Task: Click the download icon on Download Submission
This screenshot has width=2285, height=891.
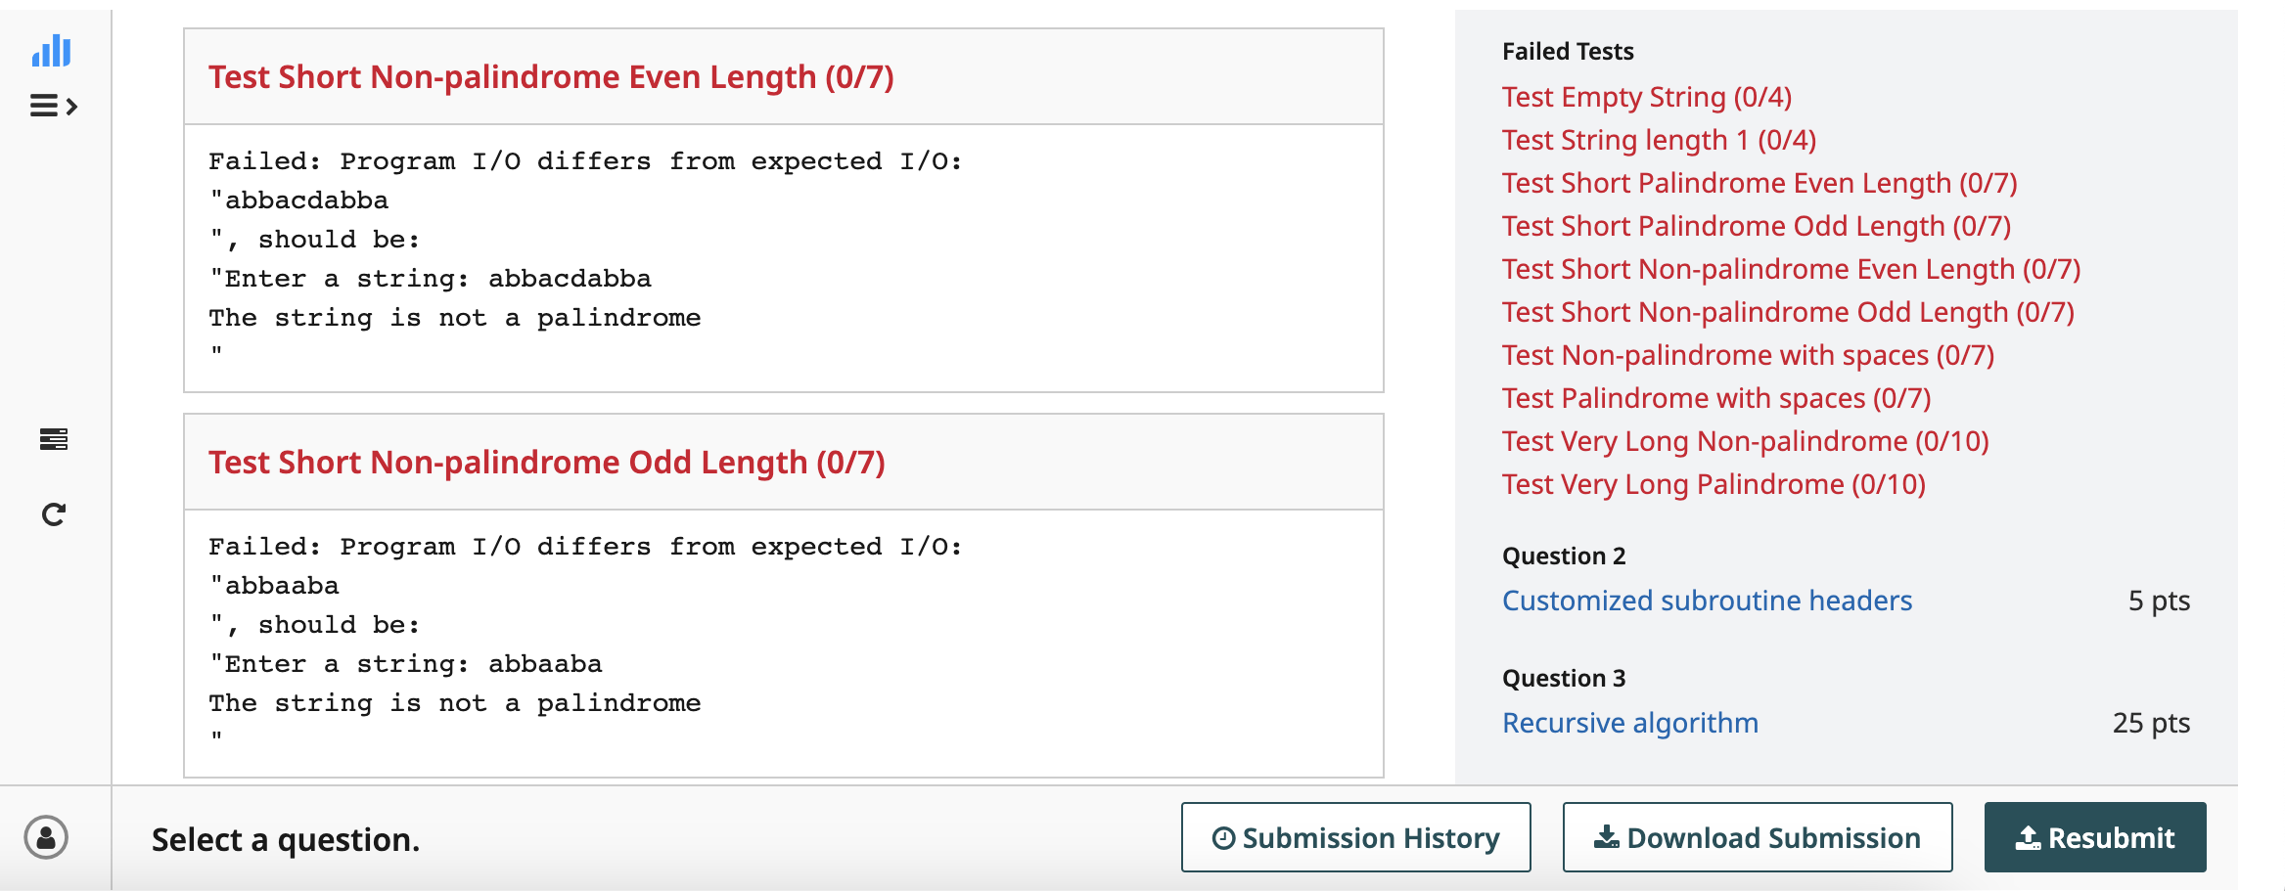Action: pyautogui.click(x=1605, y=837)
